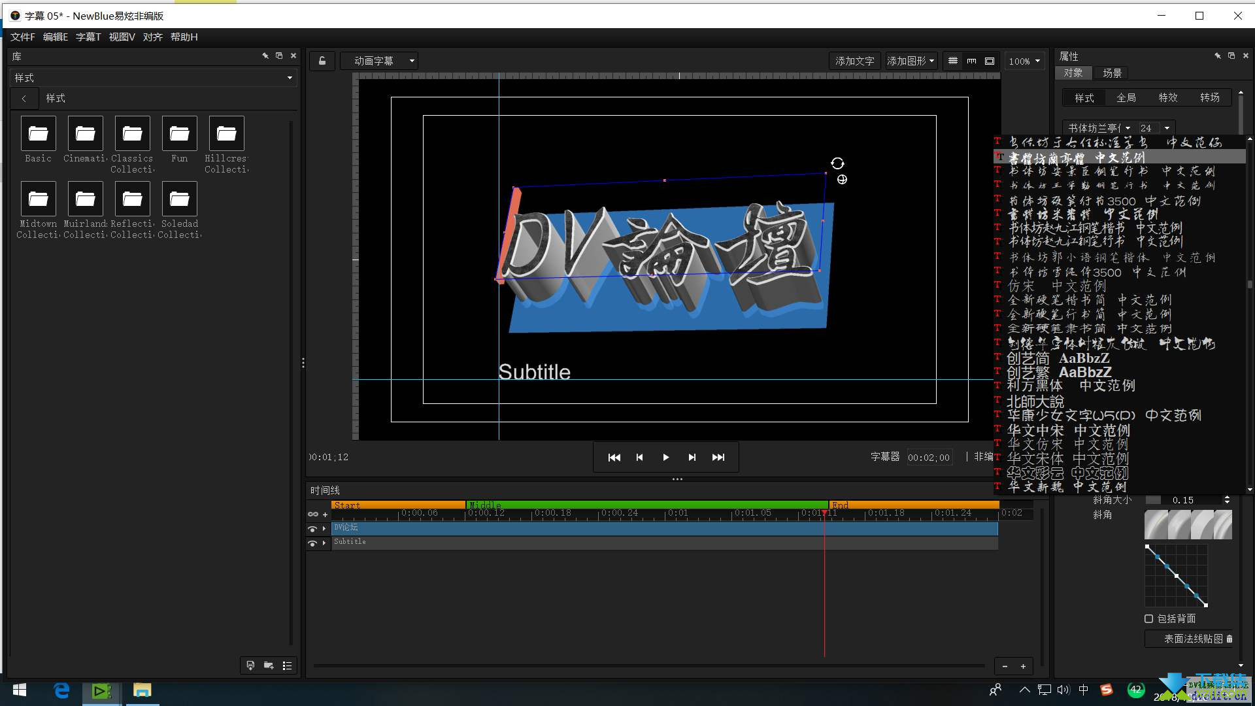Screen dimensions: 1255x706
Task: Open the 样式 library dropdown
Action: pos(154,78)
